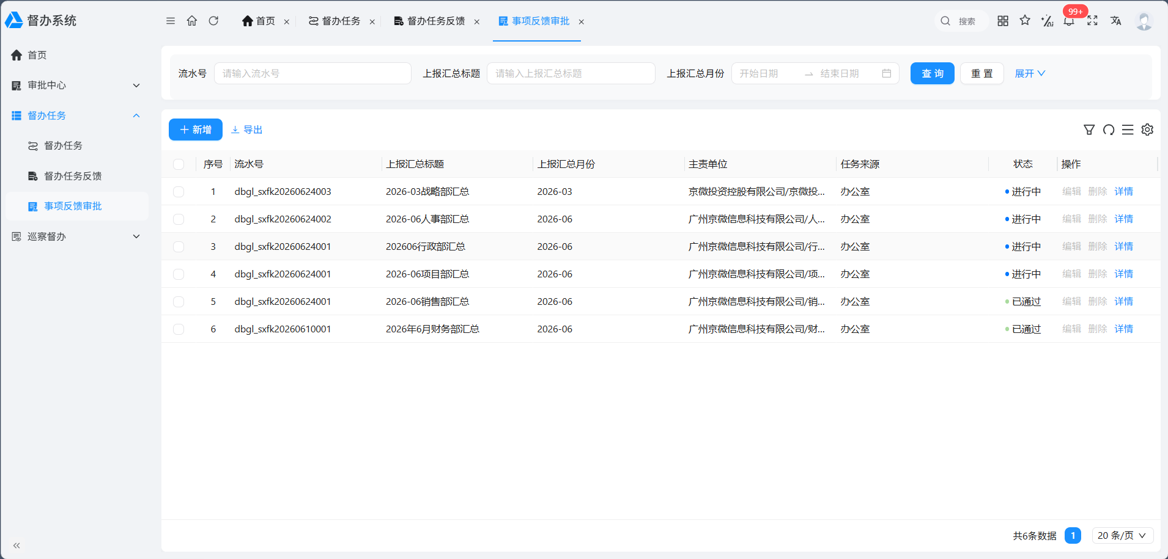Toggle select-all checkbox in table header
The height and width of the screenshot is (559, 1168).
click(179, 164)
